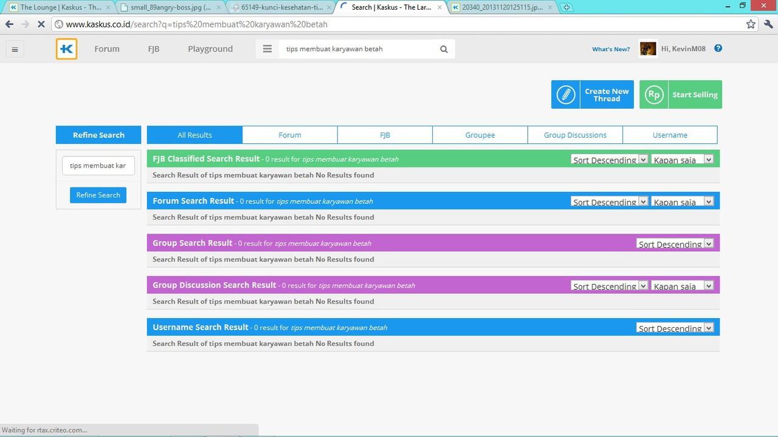Click Start Selling button
Viewport: 778px width, 437px height.
tap(681, 95)
